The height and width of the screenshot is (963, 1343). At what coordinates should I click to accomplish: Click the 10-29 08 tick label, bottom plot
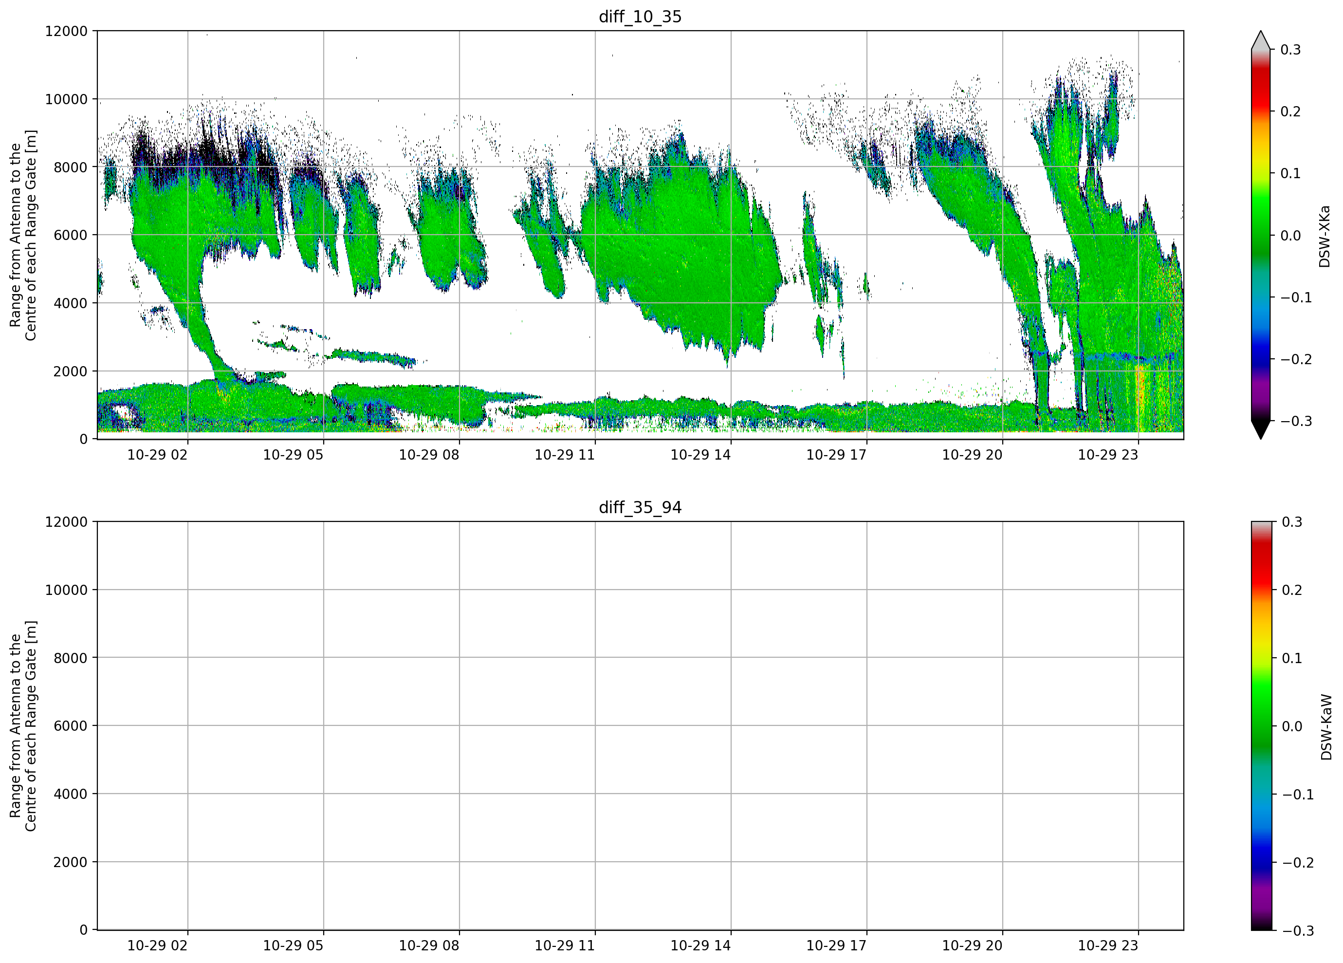[429, 946]
